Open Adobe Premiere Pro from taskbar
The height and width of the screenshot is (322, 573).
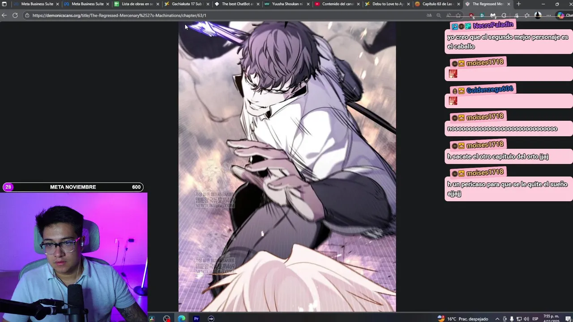point(196,318)
